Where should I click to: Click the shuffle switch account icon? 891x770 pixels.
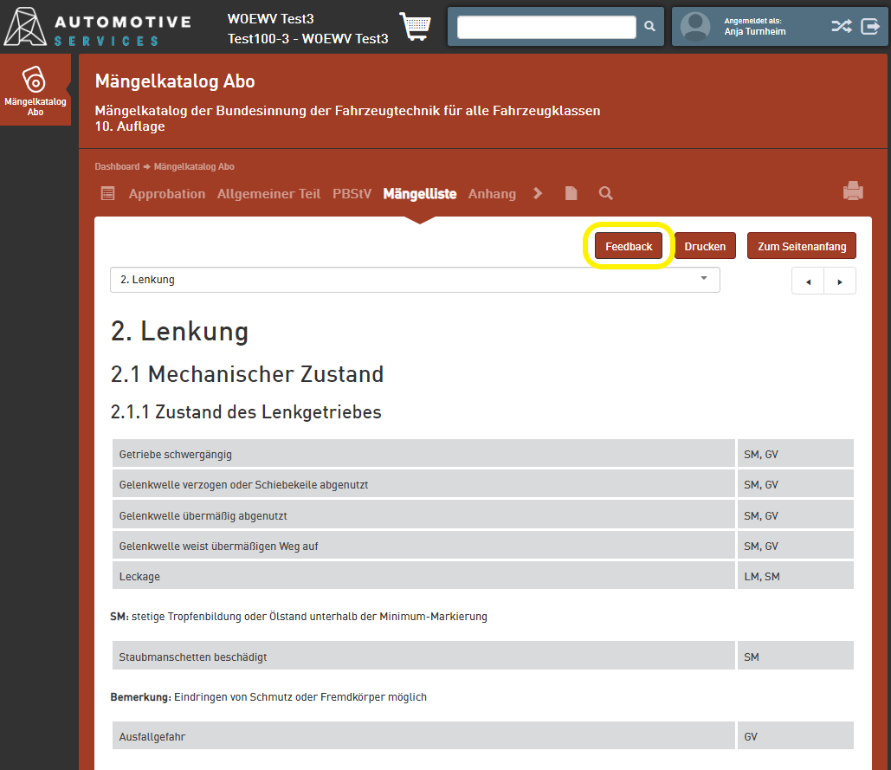tap(841, 27)
